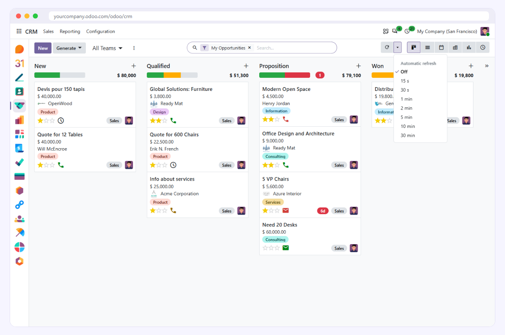Open the 5 VP Chairs opportunity
This screenshot has width=505, height=335.
[x=310, y=194]
